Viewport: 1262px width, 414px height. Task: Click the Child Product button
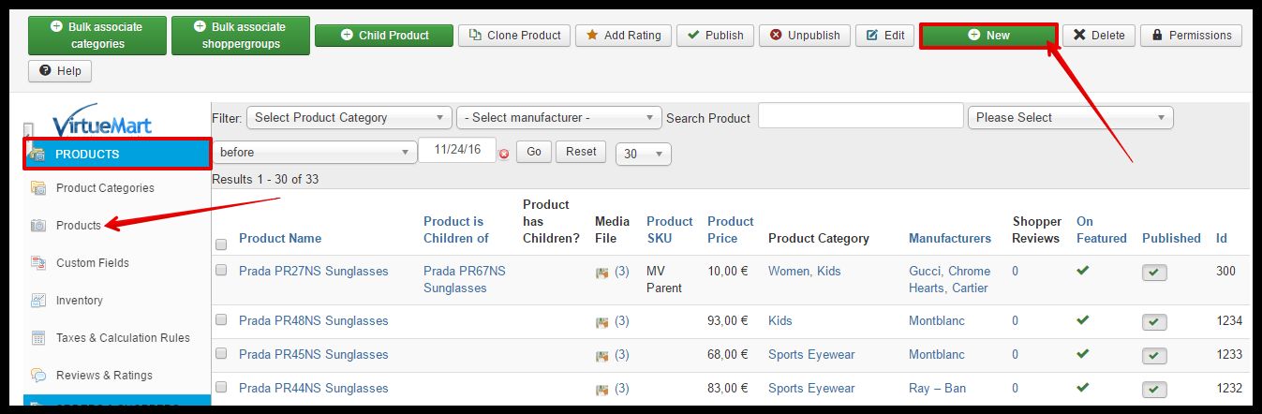pos(384,36)
